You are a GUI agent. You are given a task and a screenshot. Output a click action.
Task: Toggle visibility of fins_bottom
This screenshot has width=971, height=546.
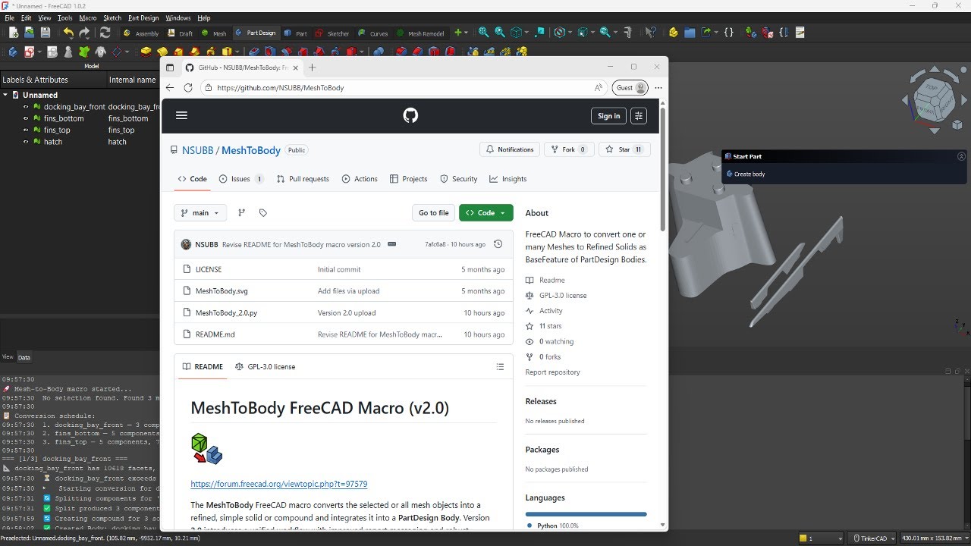point(26,118)
